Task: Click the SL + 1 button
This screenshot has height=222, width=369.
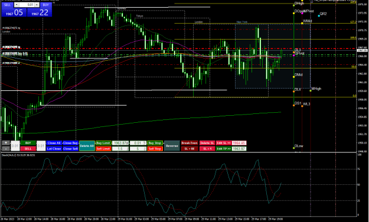Action: click(x=207, y=149)
